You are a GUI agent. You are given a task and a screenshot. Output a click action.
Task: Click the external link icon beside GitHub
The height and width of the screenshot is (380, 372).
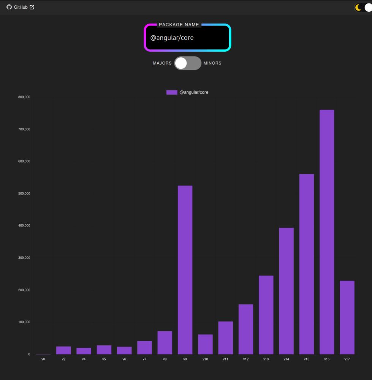[x=32, y=7]
